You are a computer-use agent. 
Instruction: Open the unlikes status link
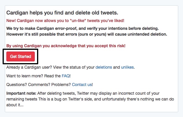click(x=127, y=67)
